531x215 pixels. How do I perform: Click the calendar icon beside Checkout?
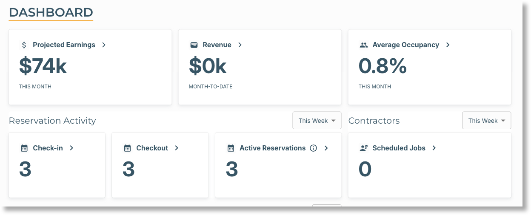(127, 148)
